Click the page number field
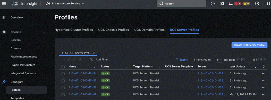The width and height of the screenshot is (271, 100). [x=249, y=60]
